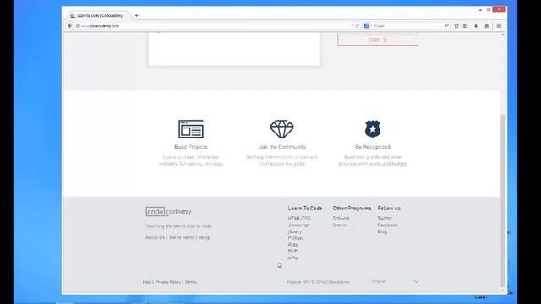Viewport: 541px width, 304px height.
Task: Click the SIGN IN button
Action: tap(378, 40)
